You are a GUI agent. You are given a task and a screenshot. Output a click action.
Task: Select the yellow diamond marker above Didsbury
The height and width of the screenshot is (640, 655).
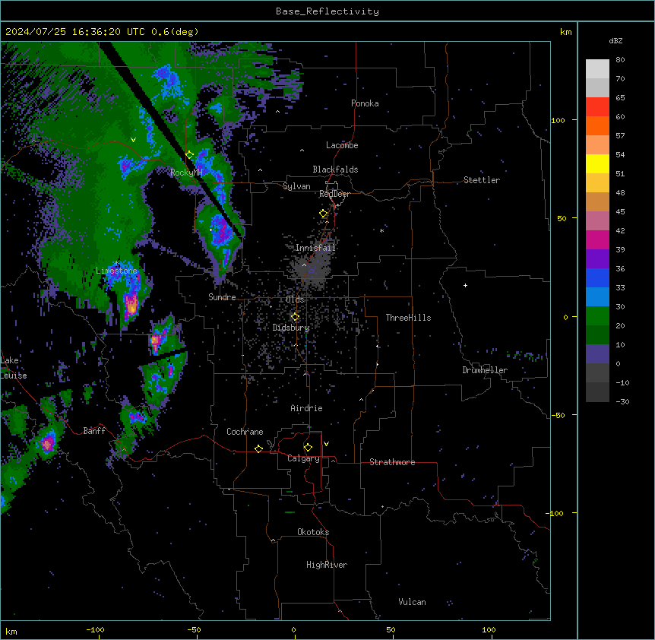point(295,317)
